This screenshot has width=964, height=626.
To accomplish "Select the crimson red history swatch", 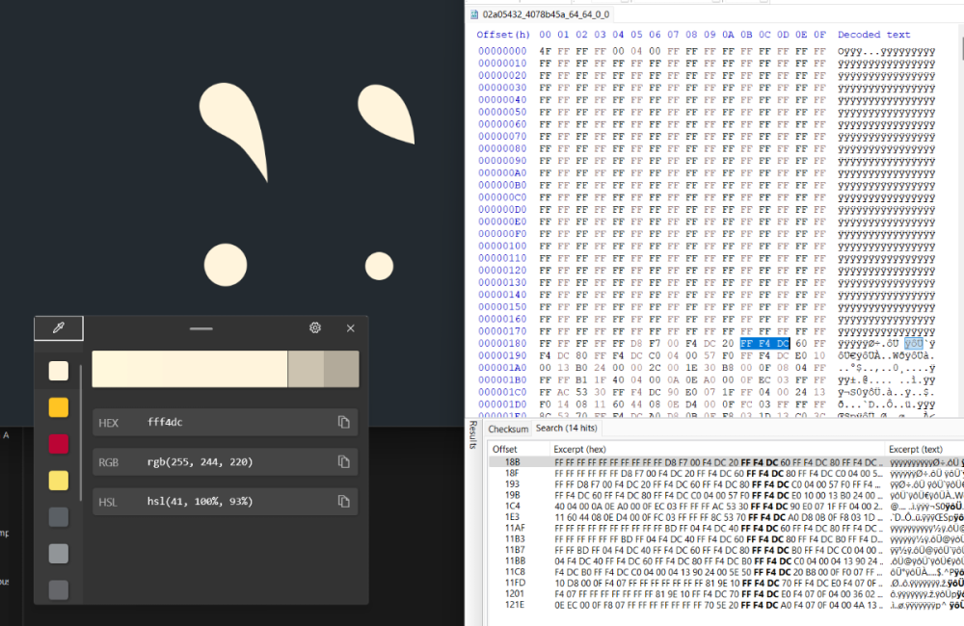I will [59, 444].
